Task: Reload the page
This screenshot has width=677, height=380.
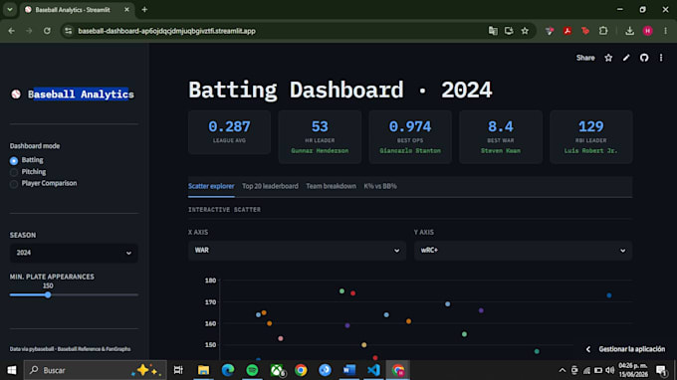Action: click(x=47, y=31)
